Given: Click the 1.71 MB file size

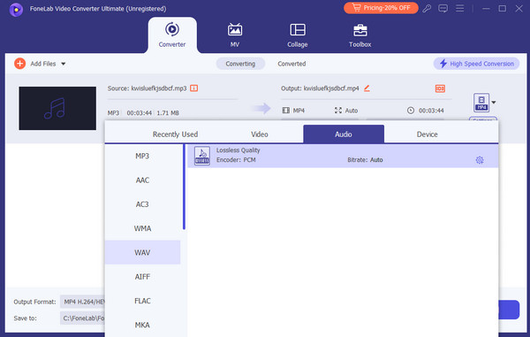Looking at the screenshot, I should (x=168, y=112).
